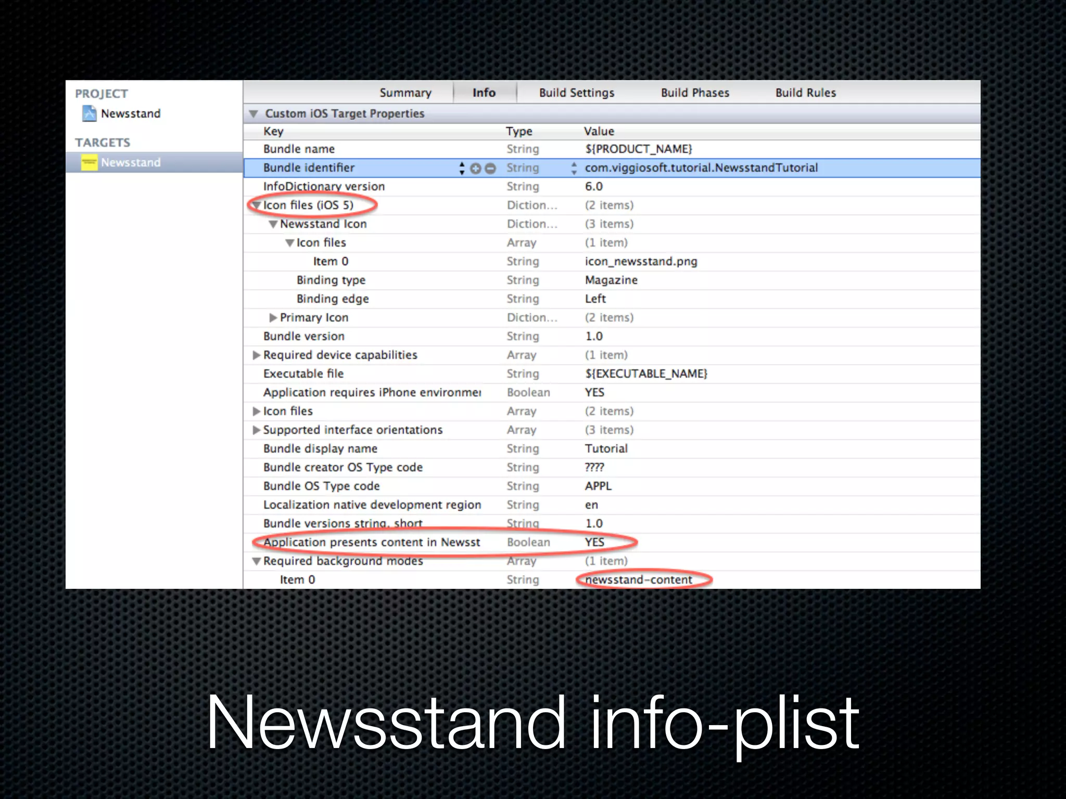Click Magazine value
Viewport: 1066px width, 799px height.
coord(611,280)
